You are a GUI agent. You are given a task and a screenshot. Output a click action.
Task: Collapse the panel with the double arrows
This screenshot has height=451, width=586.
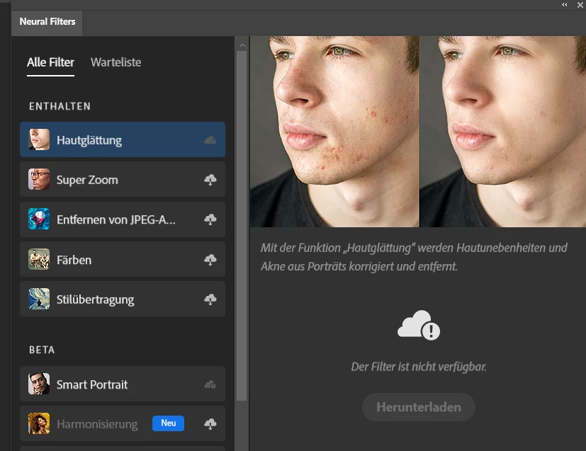564,4
